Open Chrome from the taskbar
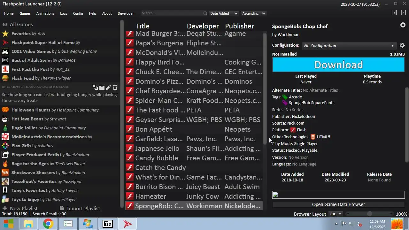Image resolution: width=409 pixels, height=230 pixels. pos(48,224)
